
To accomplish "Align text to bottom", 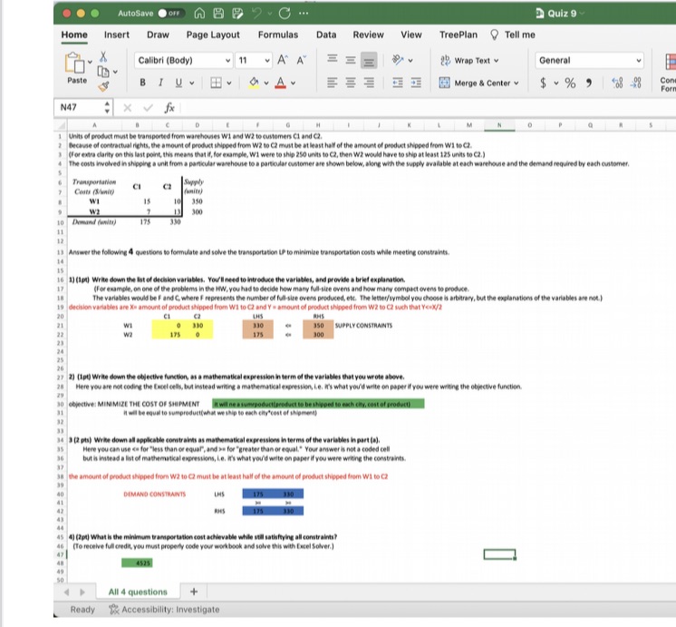I will tap(369, 61).
